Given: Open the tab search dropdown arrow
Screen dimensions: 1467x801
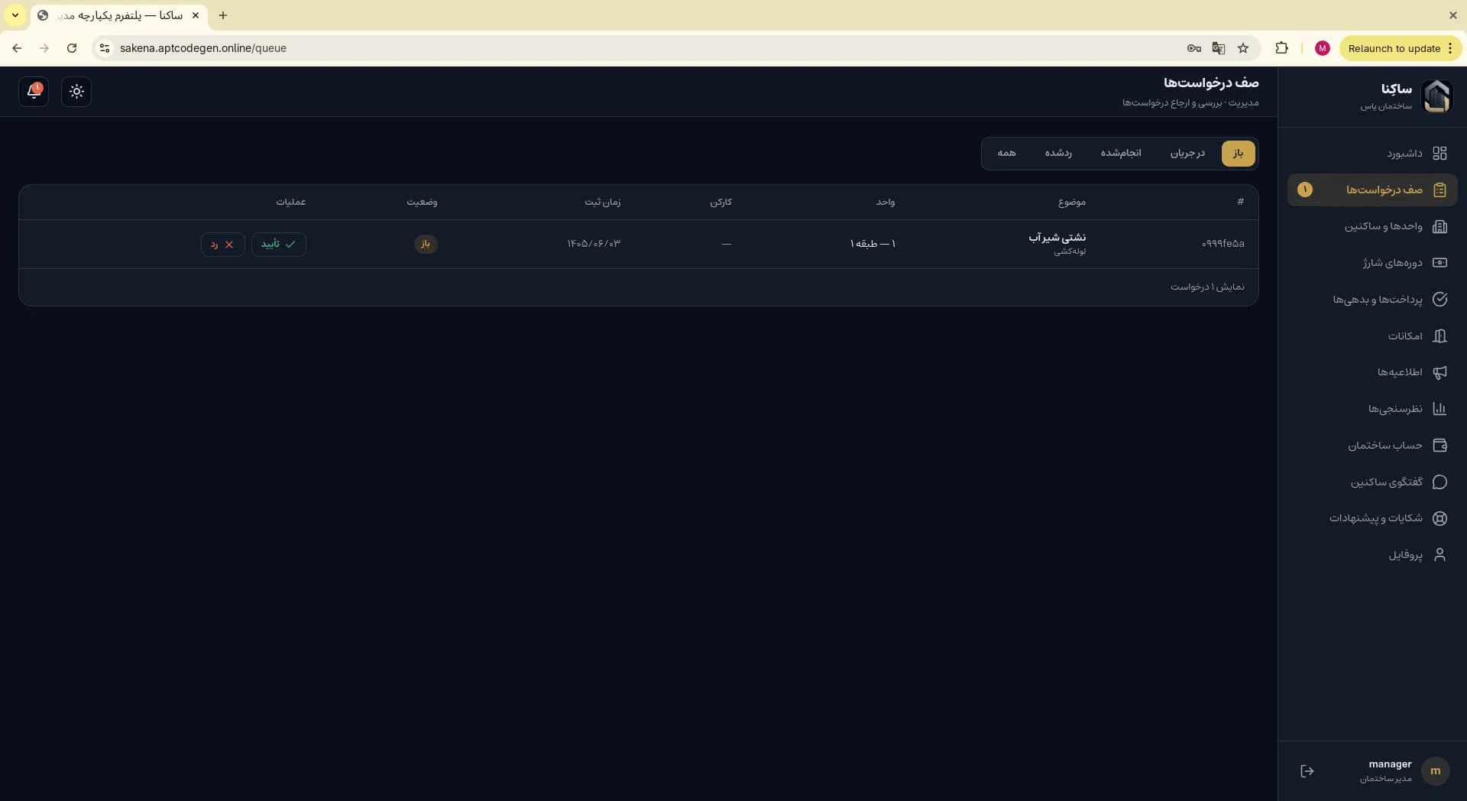Looking at the screenshot, I should click(15, 15).
